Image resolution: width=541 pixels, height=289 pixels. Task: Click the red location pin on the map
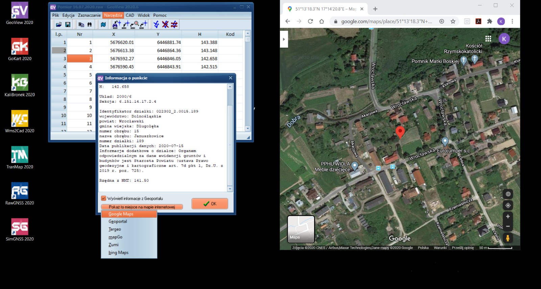(400, 132)
